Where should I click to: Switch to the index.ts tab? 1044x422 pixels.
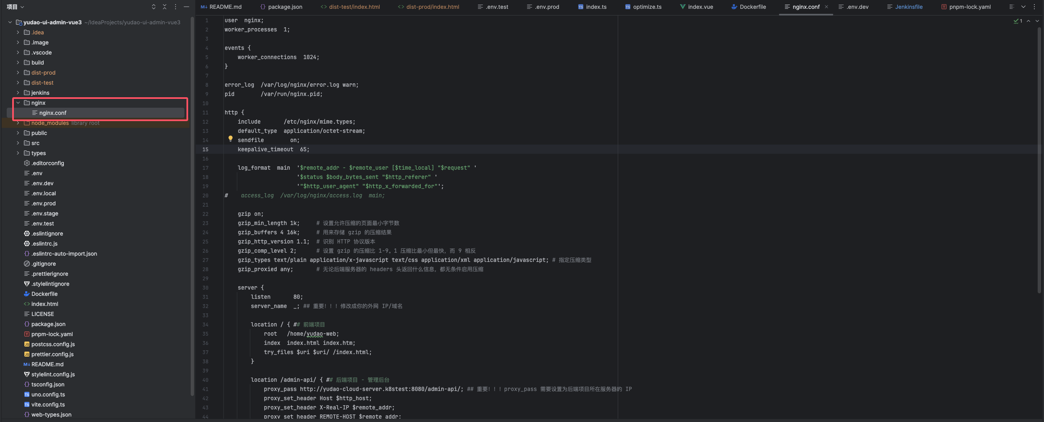tap(592, 7)
